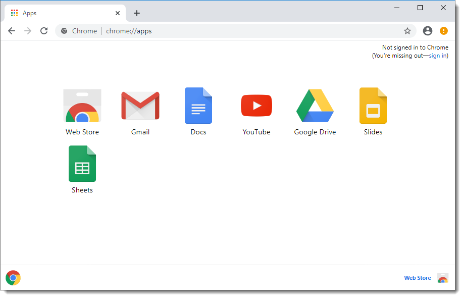Click the Chrome logo in footer
463x298 pixels.
(13, 278)
